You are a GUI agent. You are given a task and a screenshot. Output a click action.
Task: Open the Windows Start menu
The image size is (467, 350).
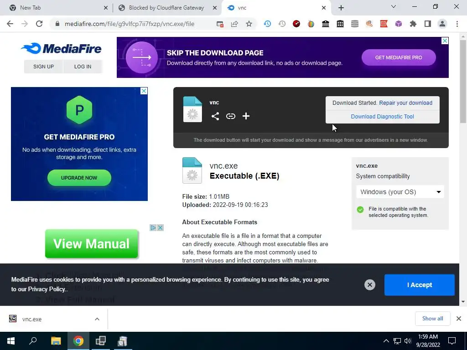tap(11, 341)
